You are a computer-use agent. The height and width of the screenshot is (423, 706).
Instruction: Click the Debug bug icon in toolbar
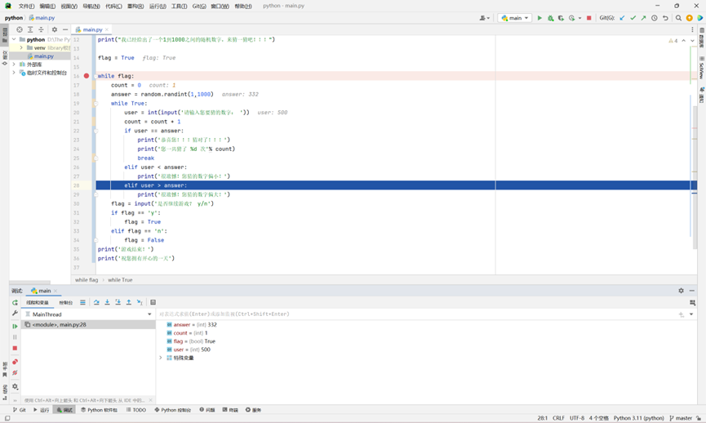550,18
